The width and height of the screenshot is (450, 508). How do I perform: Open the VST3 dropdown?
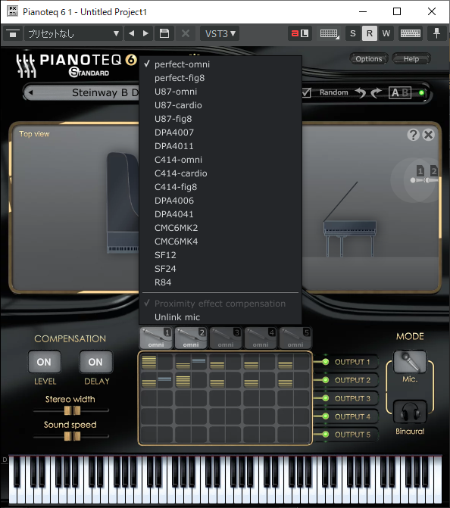[x=220, y=34]
